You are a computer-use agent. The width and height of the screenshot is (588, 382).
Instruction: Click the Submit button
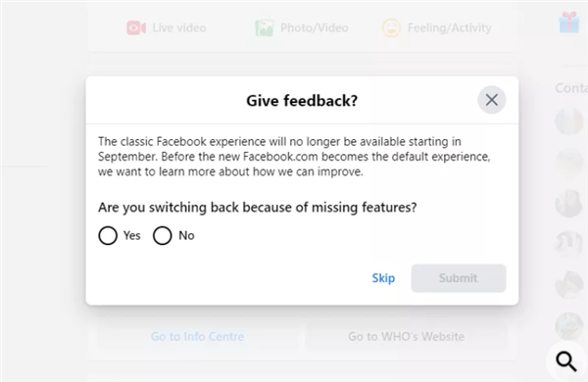click(459, 278)
